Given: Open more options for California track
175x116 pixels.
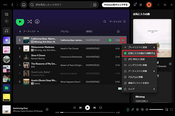Looking at the screenshot, I should click(x=123, y=40).
